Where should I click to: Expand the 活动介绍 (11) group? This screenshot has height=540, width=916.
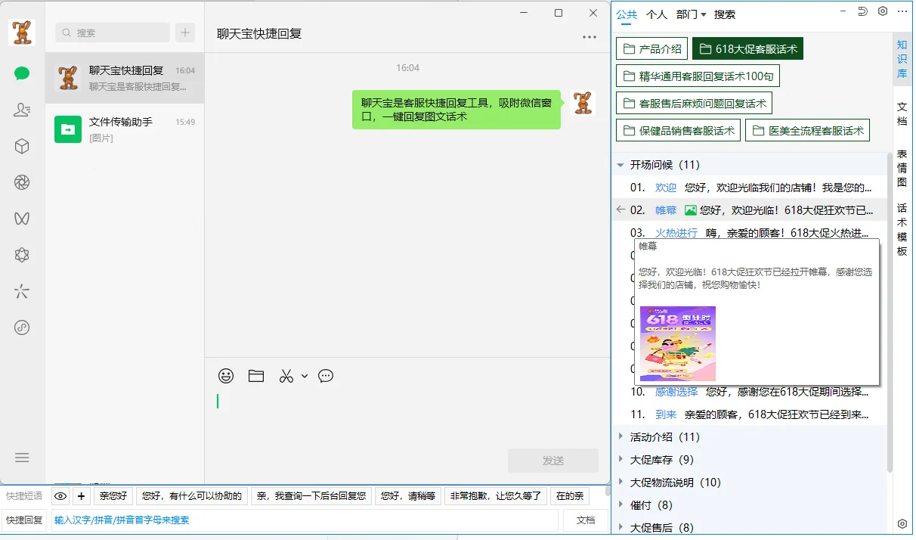pyautogui.click(x=620, y=436)
